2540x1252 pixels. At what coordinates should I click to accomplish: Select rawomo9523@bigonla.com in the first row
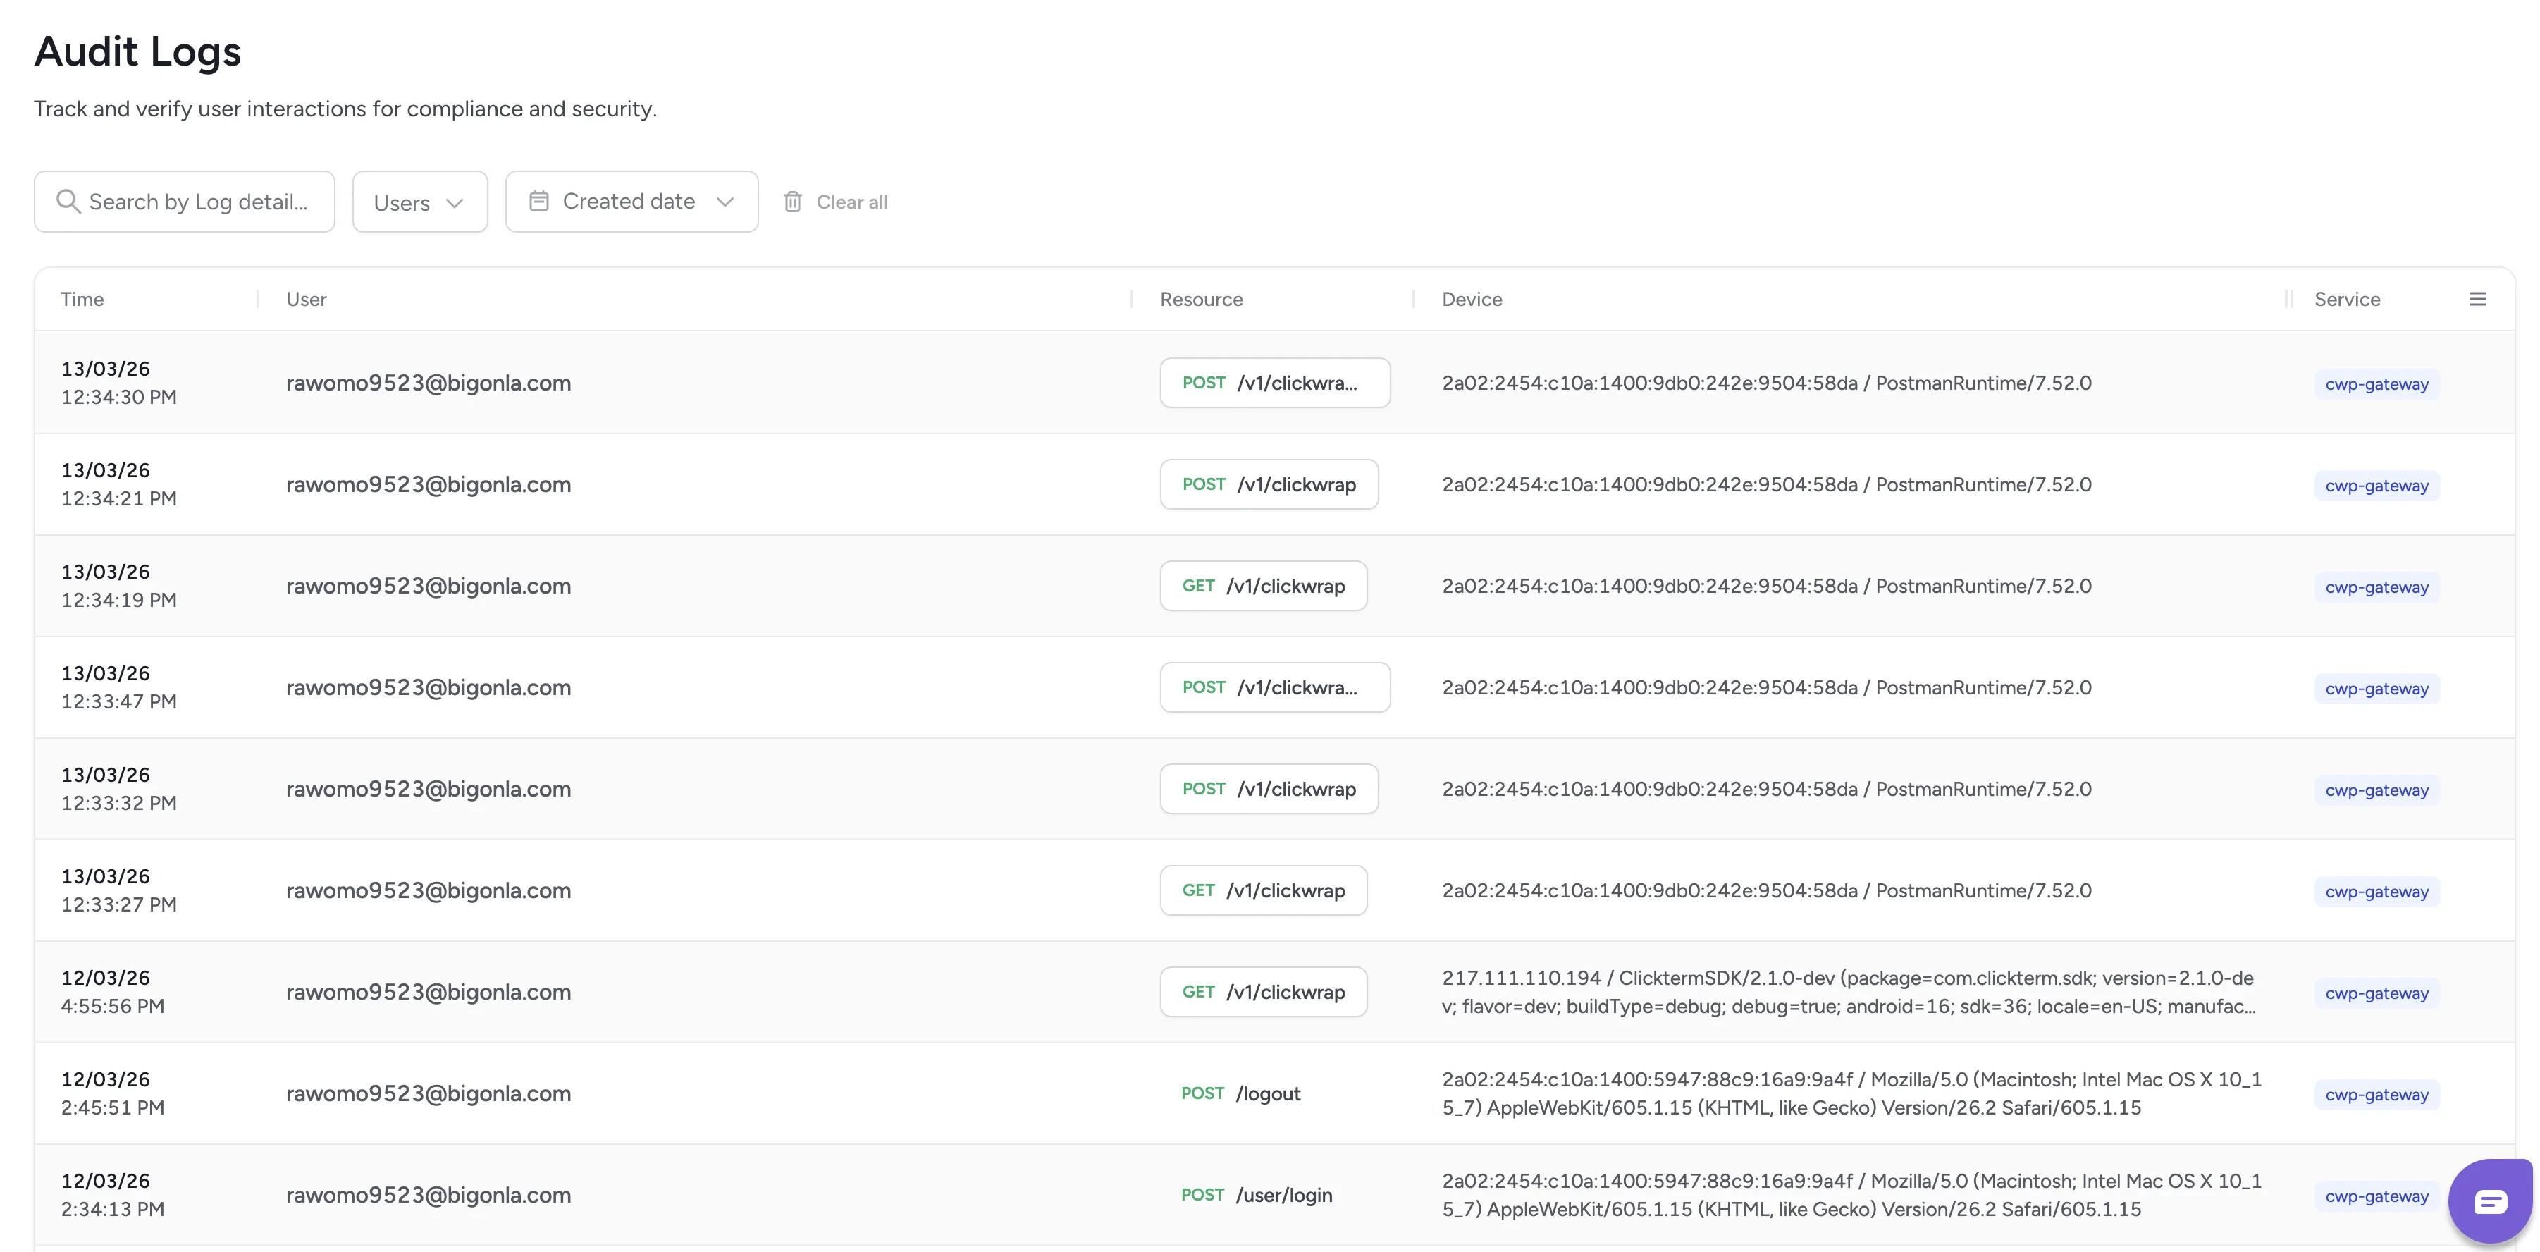pyautogui.click(x=428, y=383)
